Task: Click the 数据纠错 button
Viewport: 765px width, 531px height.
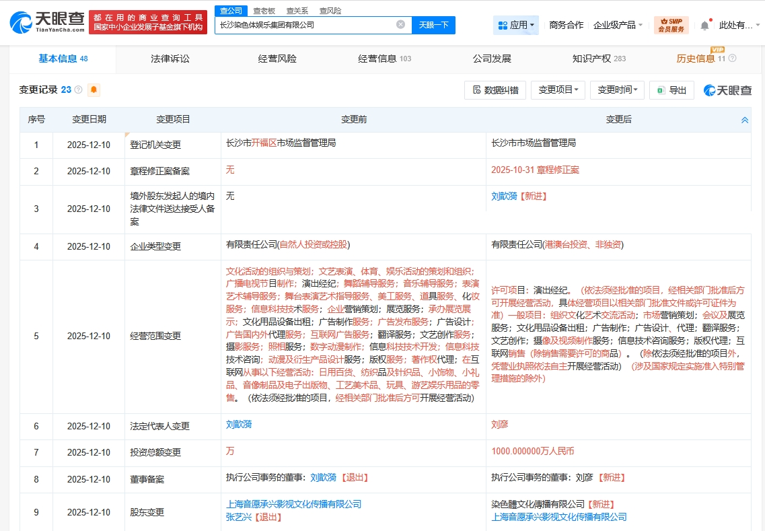Action: tap(495, 90)
